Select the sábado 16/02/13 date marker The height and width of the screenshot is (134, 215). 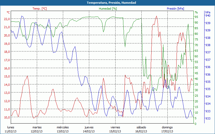(x=141, y=129)
